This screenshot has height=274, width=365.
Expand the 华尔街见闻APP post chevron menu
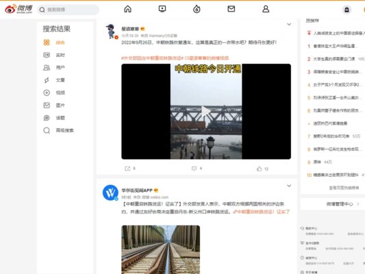coord(289,186)
